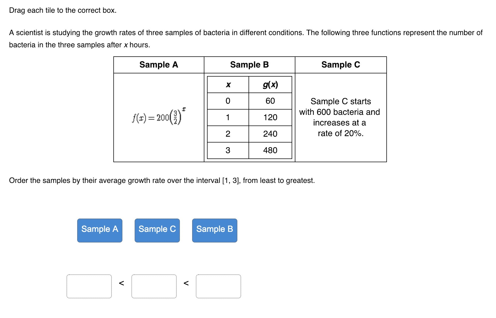The width and height of the screenshot is (496, 318).
Task: Click the g(x) header in inner table
Action: [x=270, y=85]
